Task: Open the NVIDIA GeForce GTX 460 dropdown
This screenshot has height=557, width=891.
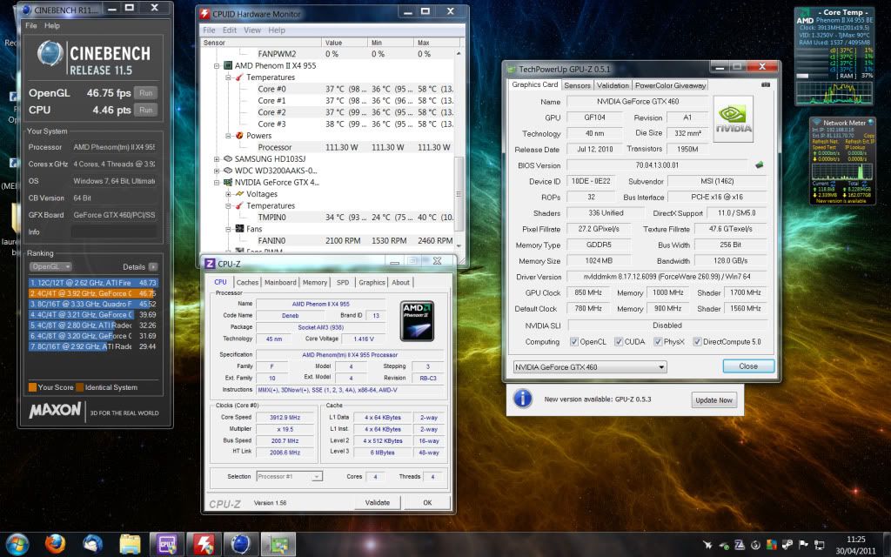Action: 590,367
